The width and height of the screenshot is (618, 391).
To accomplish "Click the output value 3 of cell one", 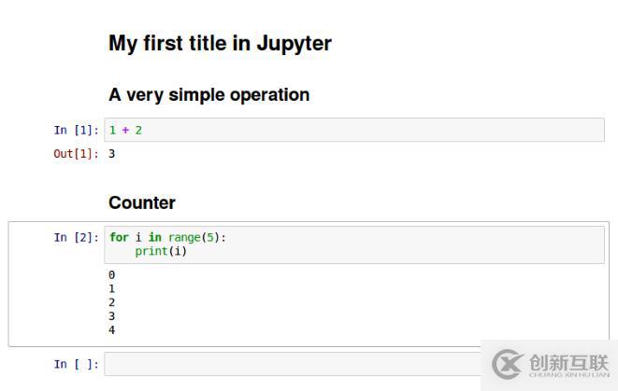I will (112, 154).
